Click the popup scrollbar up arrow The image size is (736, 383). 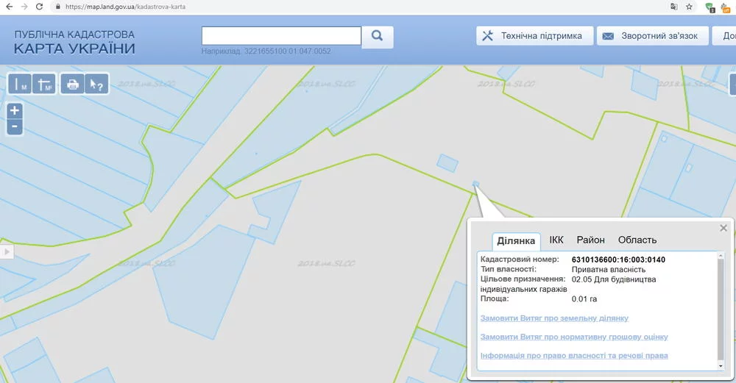[721, 257]
